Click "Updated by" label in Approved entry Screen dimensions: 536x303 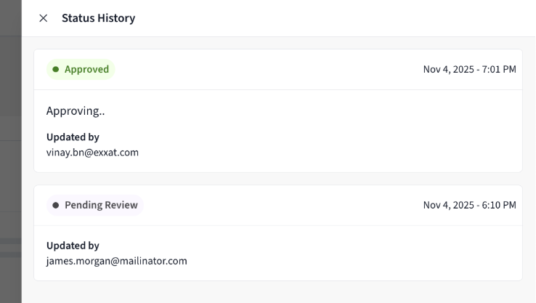pyautogui.click(x=73, y=137)
